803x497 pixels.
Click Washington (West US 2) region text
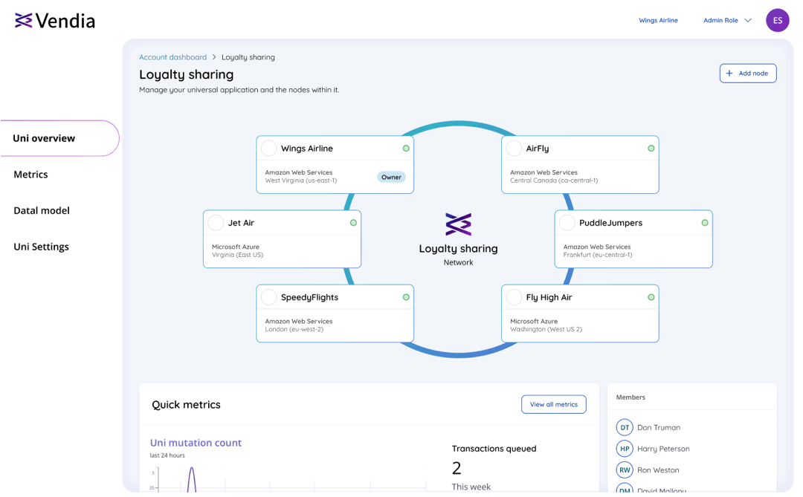pyautogui.click(x=546, y=329)
